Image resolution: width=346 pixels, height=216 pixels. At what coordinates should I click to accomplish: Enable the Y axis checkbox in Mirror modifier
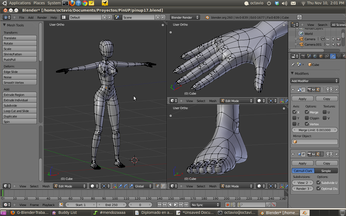pos(294,118)
